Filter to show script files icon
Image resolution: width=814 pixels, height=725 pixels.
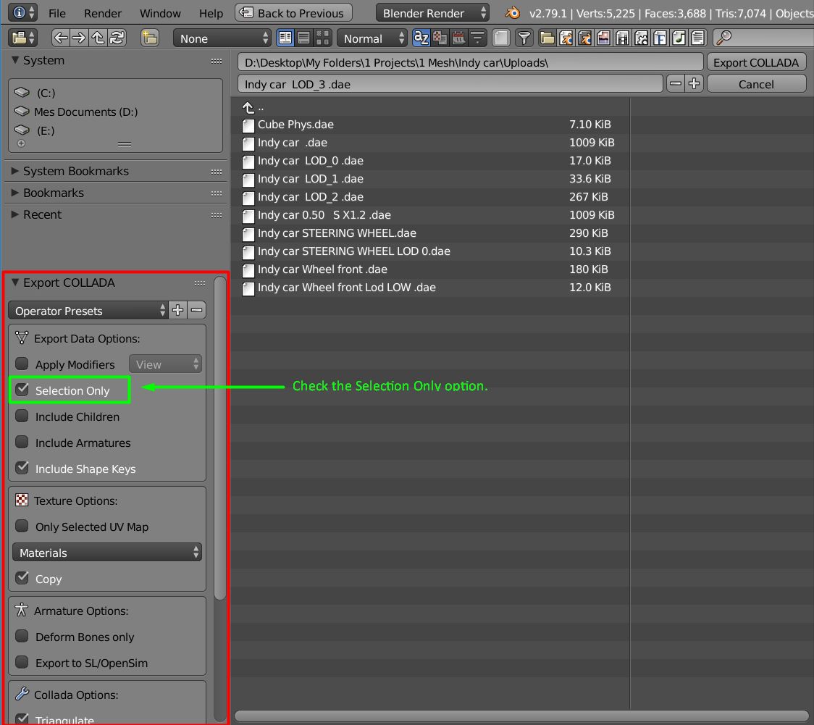641,38
